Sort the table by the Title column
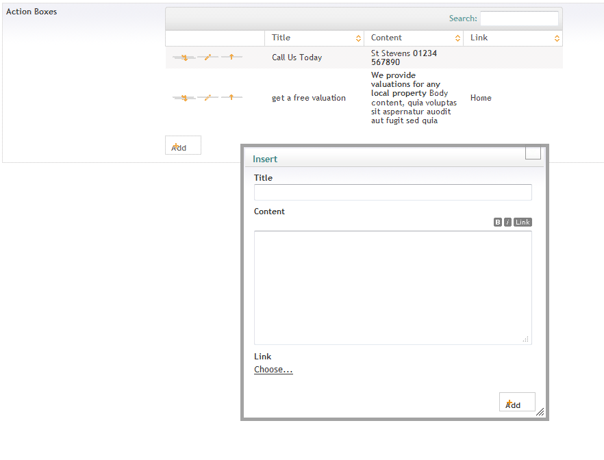This screenshot has height=460, width=604. [314, 38]
